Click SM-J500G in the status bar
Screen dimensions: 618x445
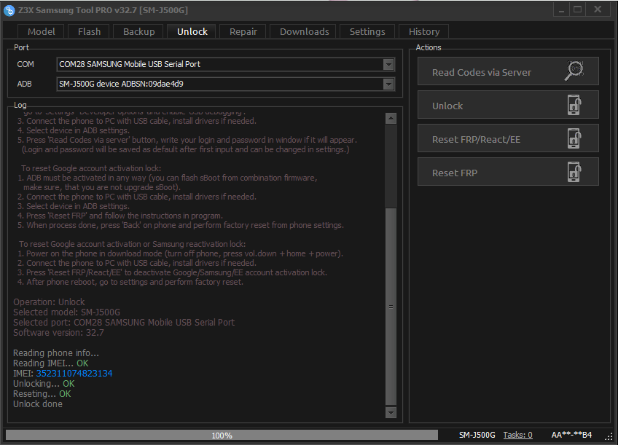point(477,435)
